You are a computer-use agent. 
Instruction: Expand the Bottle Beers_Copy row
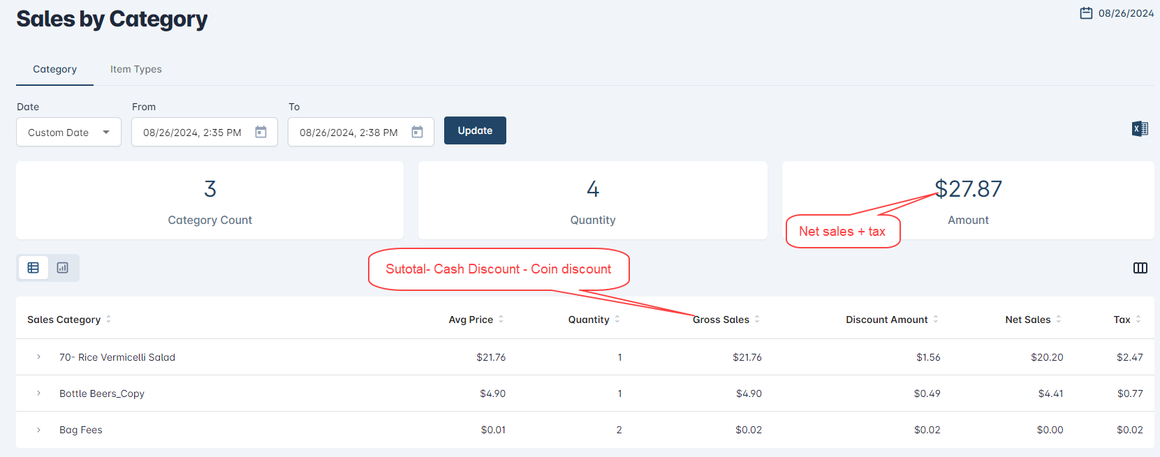point(38,393)
